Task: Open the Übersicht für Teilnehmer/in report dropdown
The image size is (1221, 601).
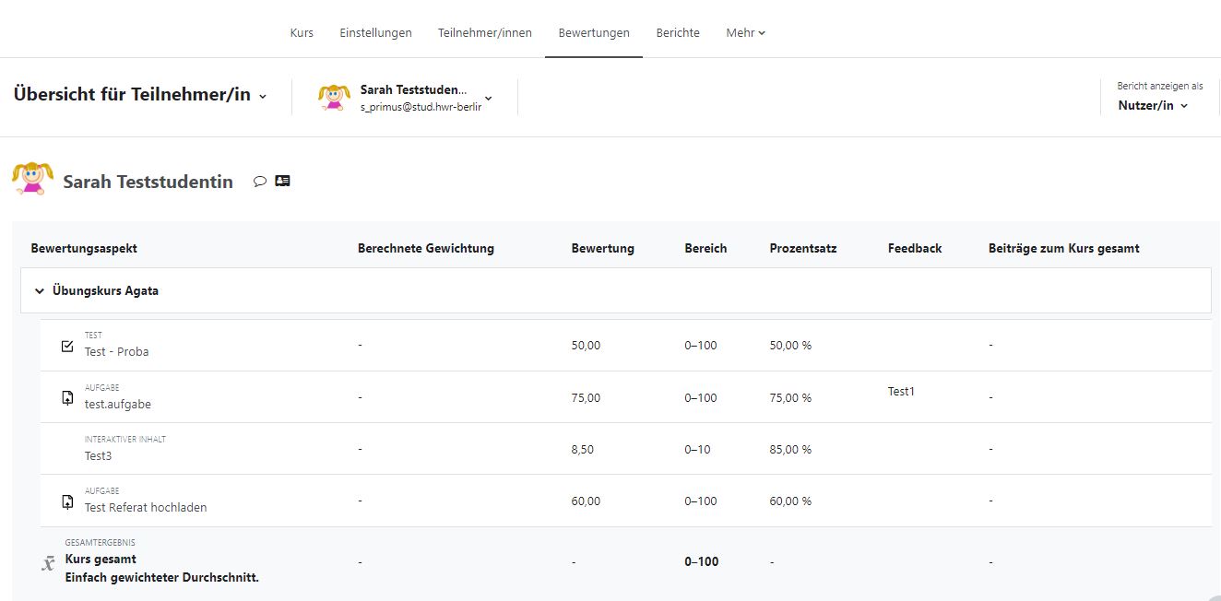Action: click(140, 95)
